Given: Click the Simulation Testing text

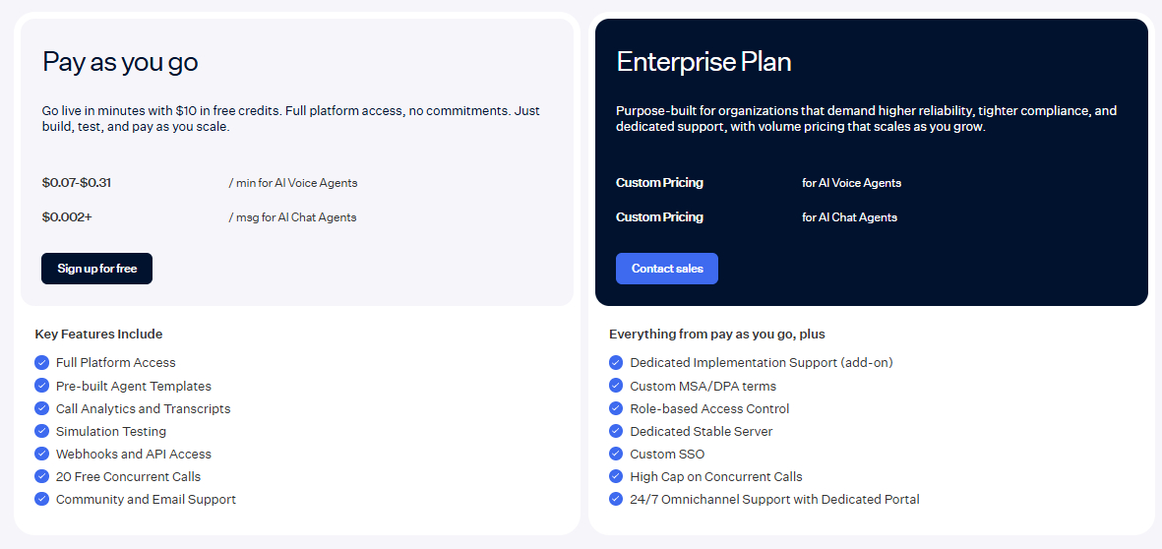Looking at the screenshot, I should [x=111, y=431].
